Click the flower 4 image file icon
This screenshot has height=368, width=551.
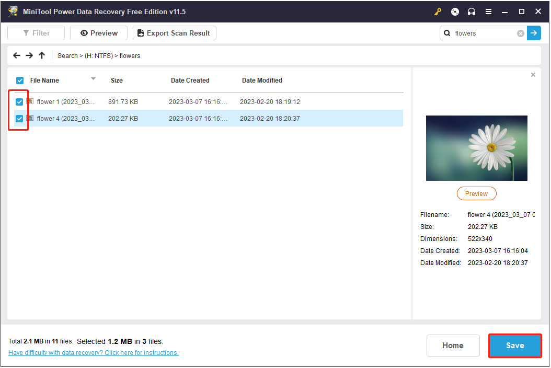30,118
